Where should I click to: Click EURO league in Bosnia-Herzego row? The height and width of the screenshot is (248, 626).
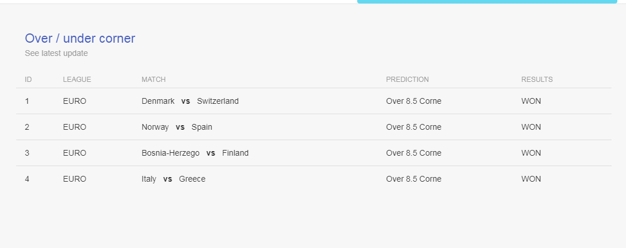[x=75, y=153]
